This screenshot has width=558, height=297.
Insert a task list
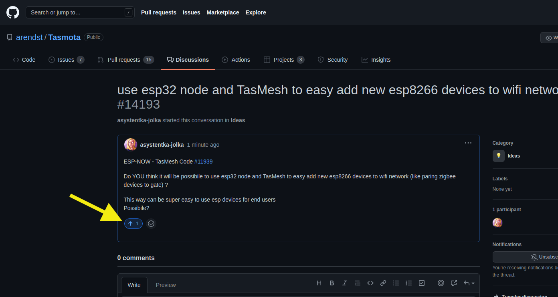422,283
